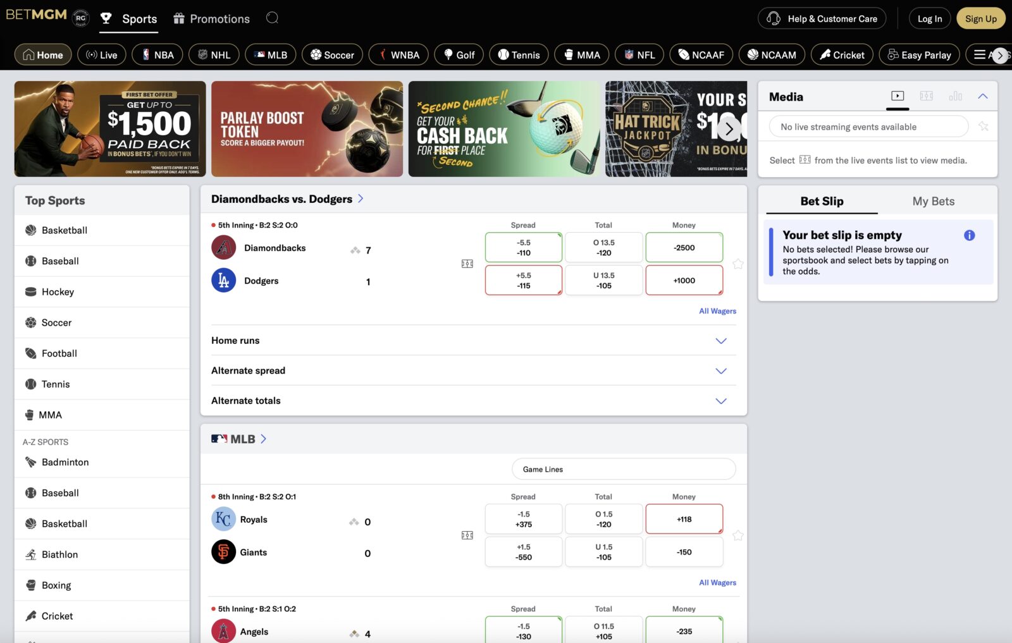Collapse the Media panel chevron
This screenshot has width=1012, height=643.
[983, 96]
